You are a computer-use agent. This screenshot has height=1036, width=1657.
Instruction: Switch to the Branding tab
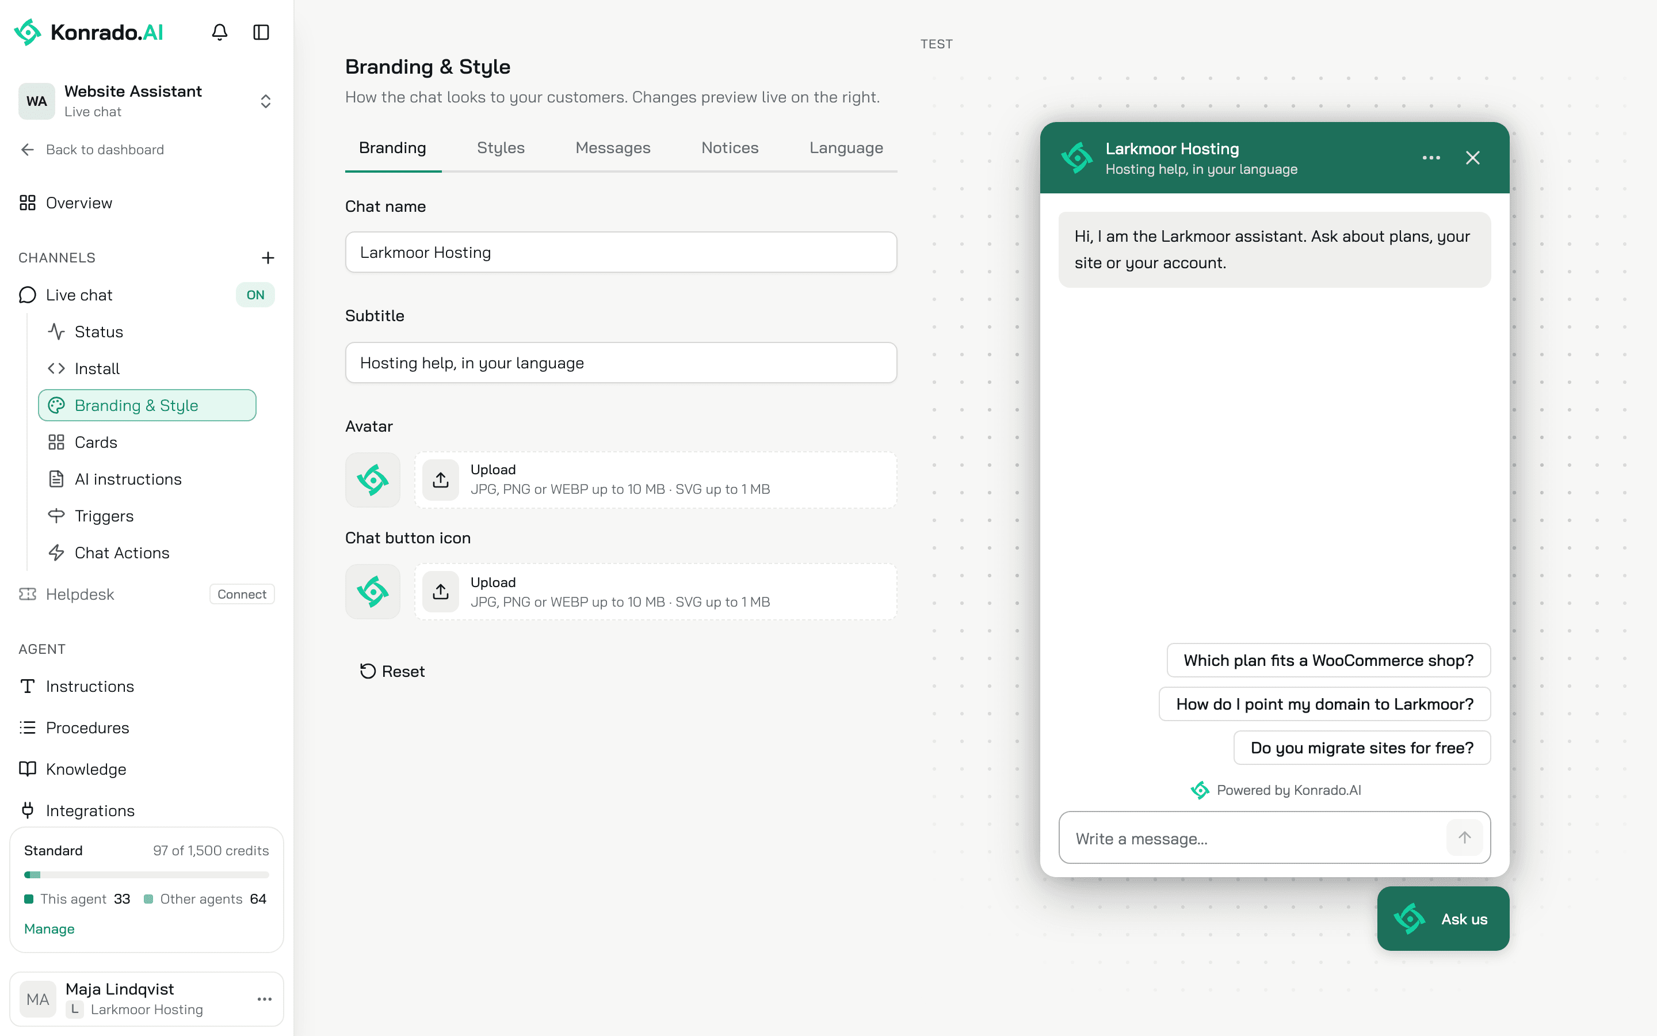point(392,148)
